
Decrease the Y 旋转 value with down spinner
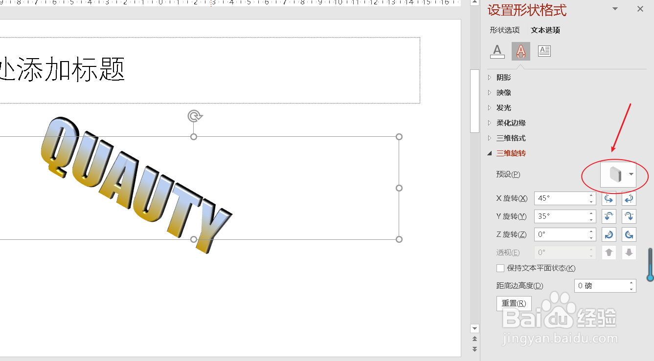591,219
